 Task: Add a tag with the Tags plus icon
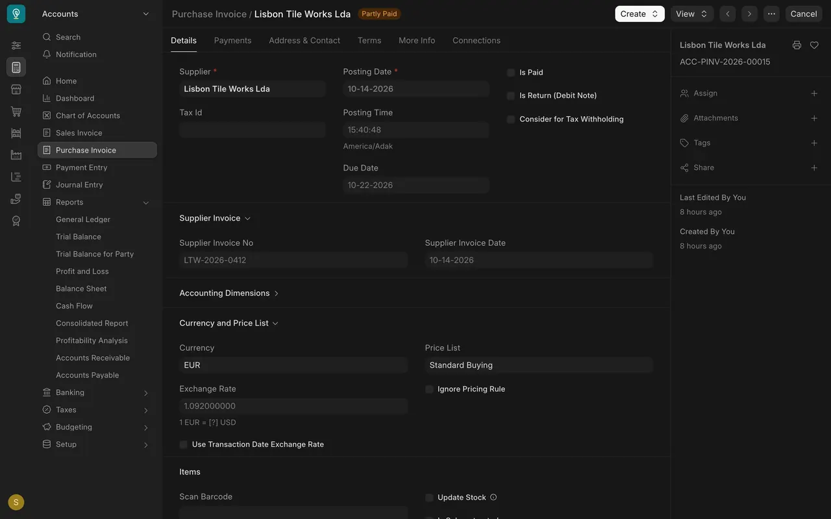[x=814, y=143]
